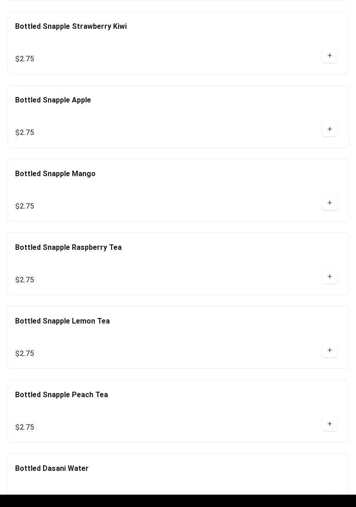356x507 pixels.
Task: Open Bottled Snapple Peach Tea name
Action: (x=61, y=395)
